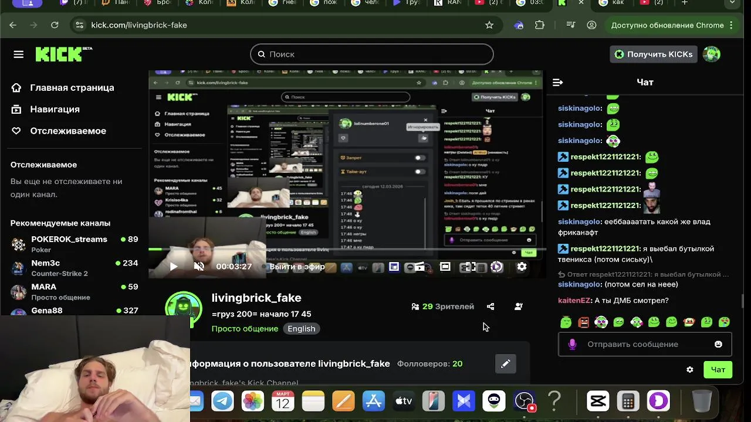Open Nem3c recommended channel

click(74, 268)
